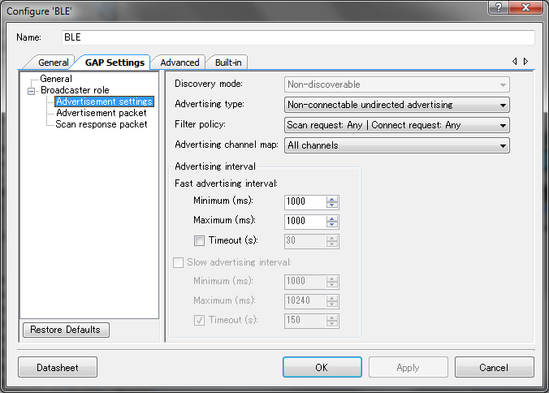Click the 'Advertising interval' group label
Viewport: 549px width, 393px height.
pos(215,166)
